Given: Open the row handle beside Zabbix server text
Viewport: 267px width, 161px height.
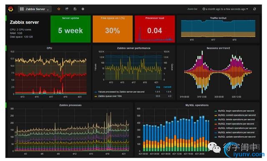Looking at the screenshot, I should (x=6, y=18).
